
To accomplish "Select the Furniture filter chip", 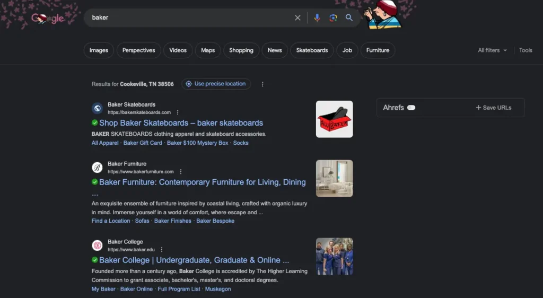I will click(378, 50).
